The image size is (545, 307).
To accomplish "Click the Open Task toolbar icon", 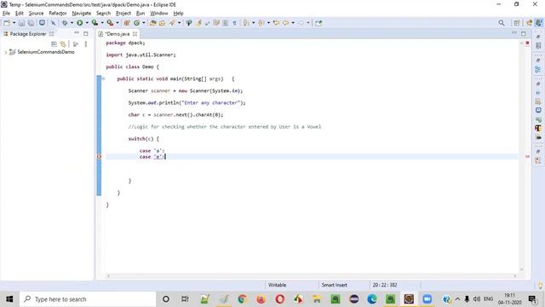I will coord(162,23).
